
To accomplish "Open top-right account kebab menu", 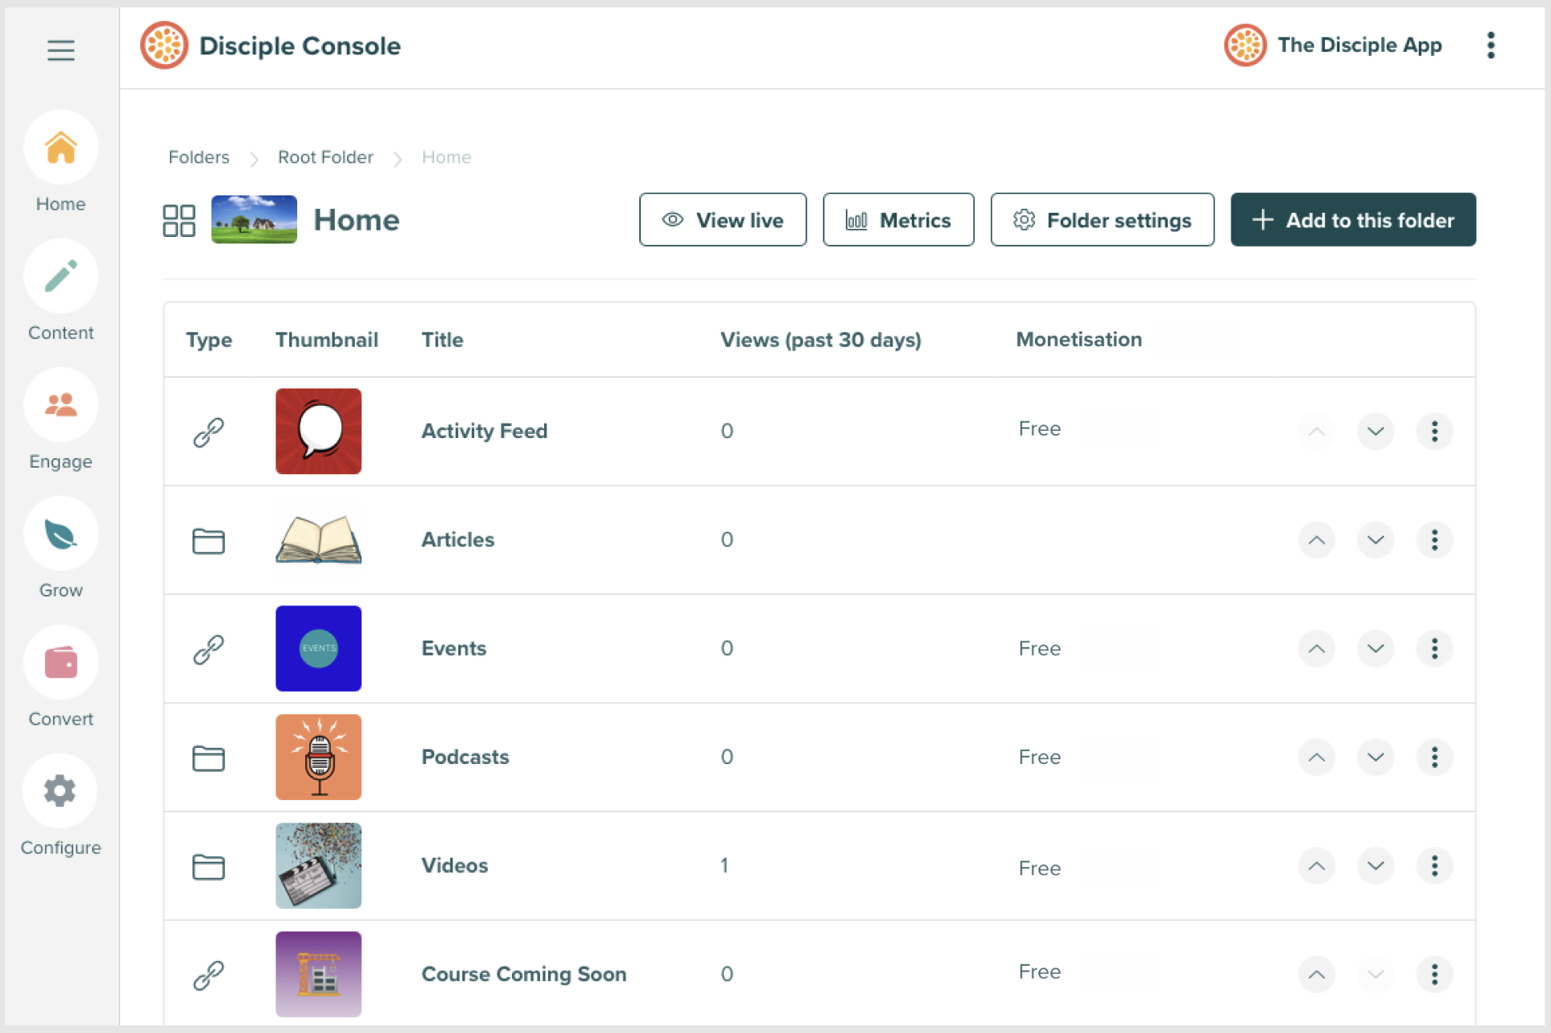I will click(1490, 46).
